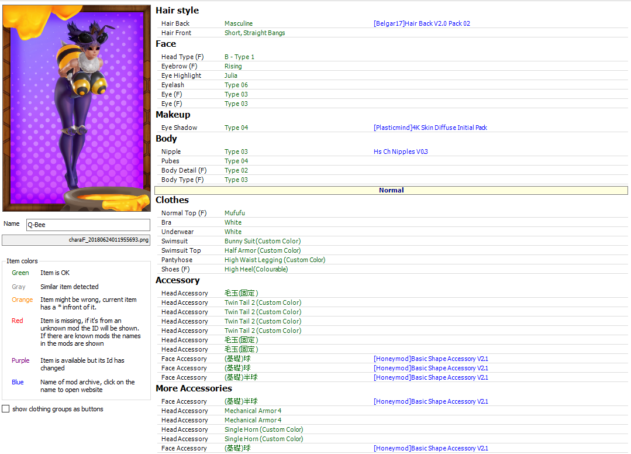Click the White underwear value
This screenshot has height=454, width=631.
[233, 232]
